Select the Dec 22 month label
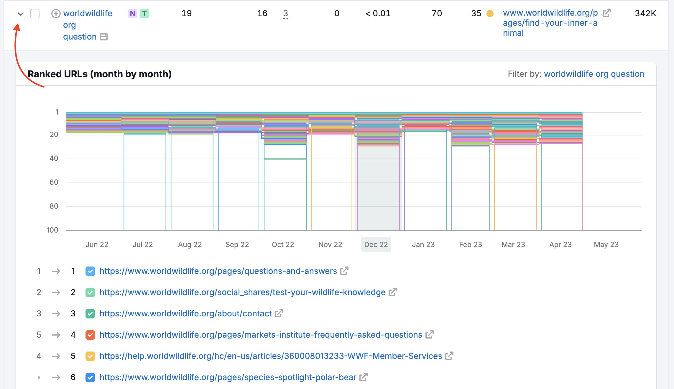Viewport: 674px width, 389px height. [x=376, y=244]
